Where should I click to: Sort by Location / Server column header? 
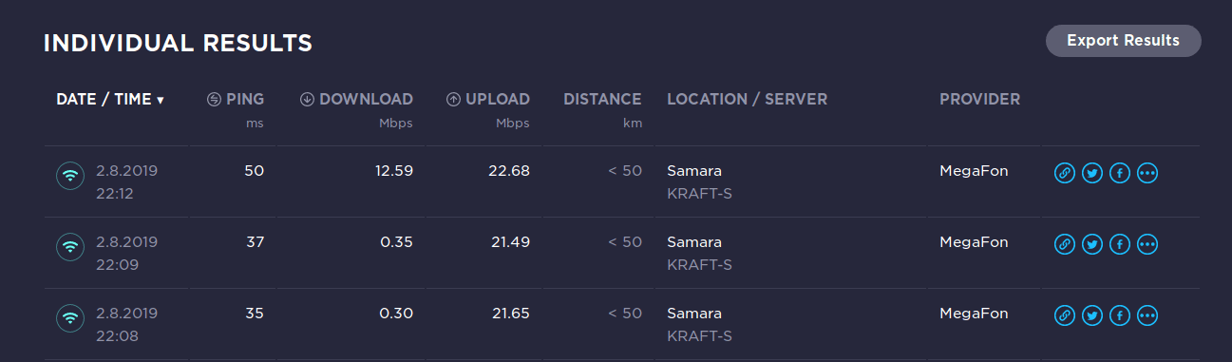point(748,99)
